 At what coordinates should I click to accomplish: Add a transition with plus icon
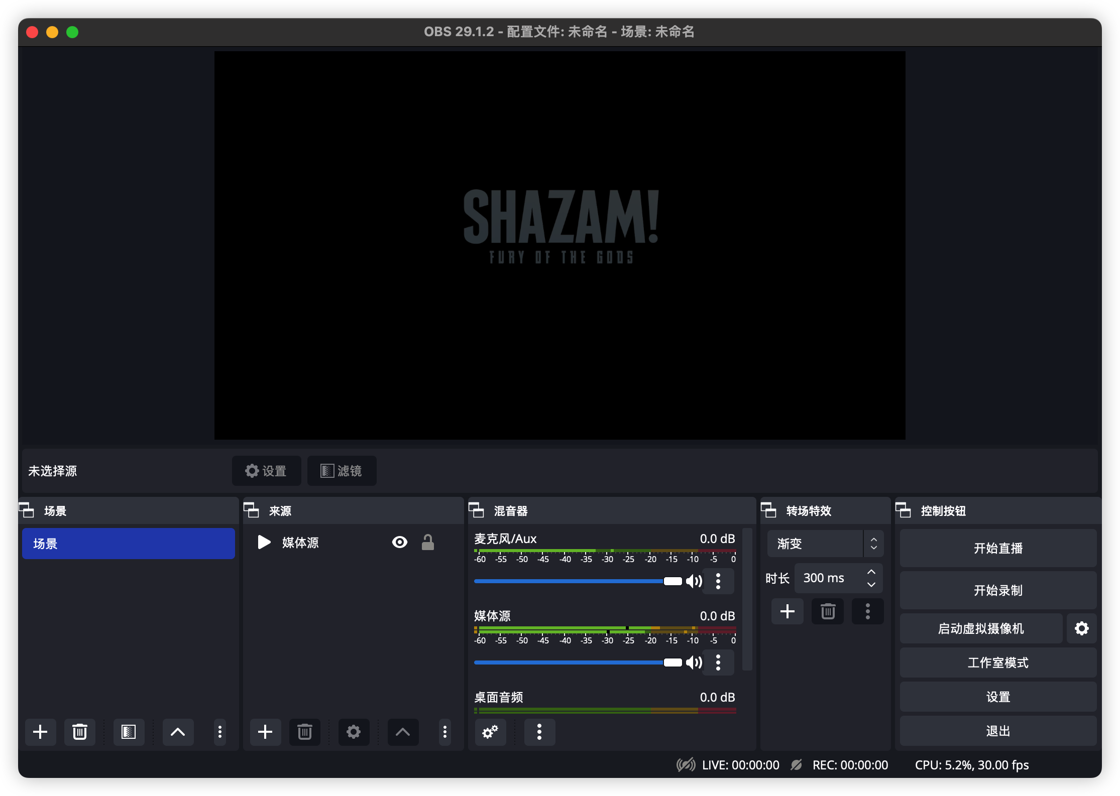pos(788,611)
